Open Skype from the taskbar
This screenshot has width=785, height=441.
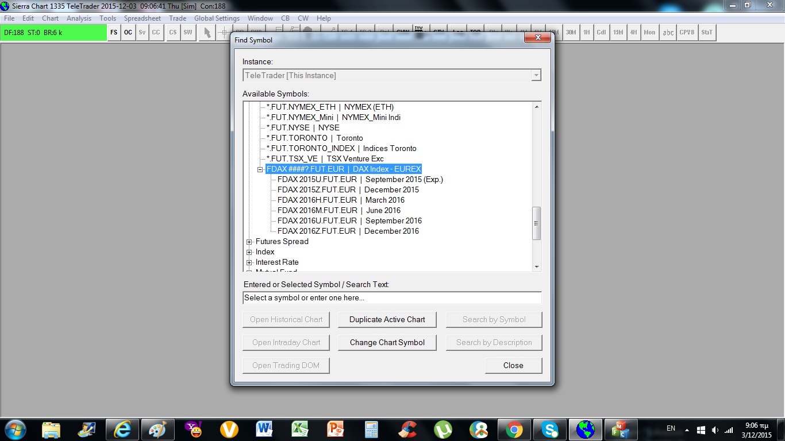tap(550, 430)
